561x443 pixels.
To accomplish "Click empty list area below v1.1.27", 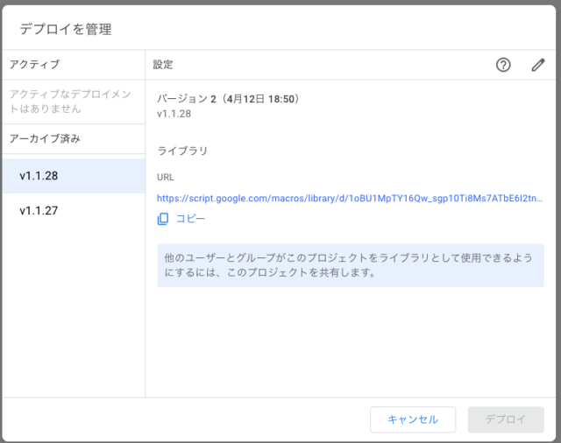I will 74,311.
